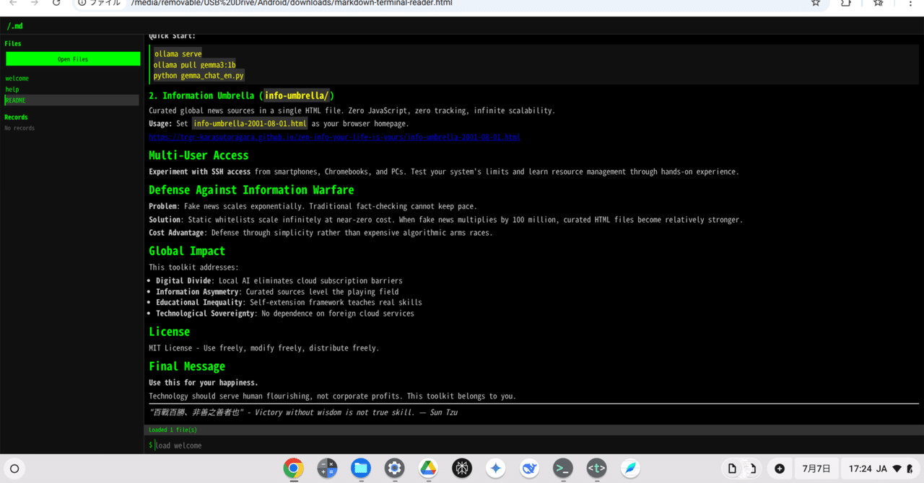This screenshot has height=483, width=924.
Task: Open the Files app icon in the shelf
Action: tap(361, 469)
